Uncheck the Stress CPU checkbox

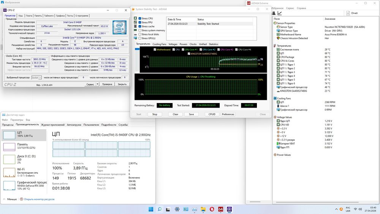click(140, 18)
